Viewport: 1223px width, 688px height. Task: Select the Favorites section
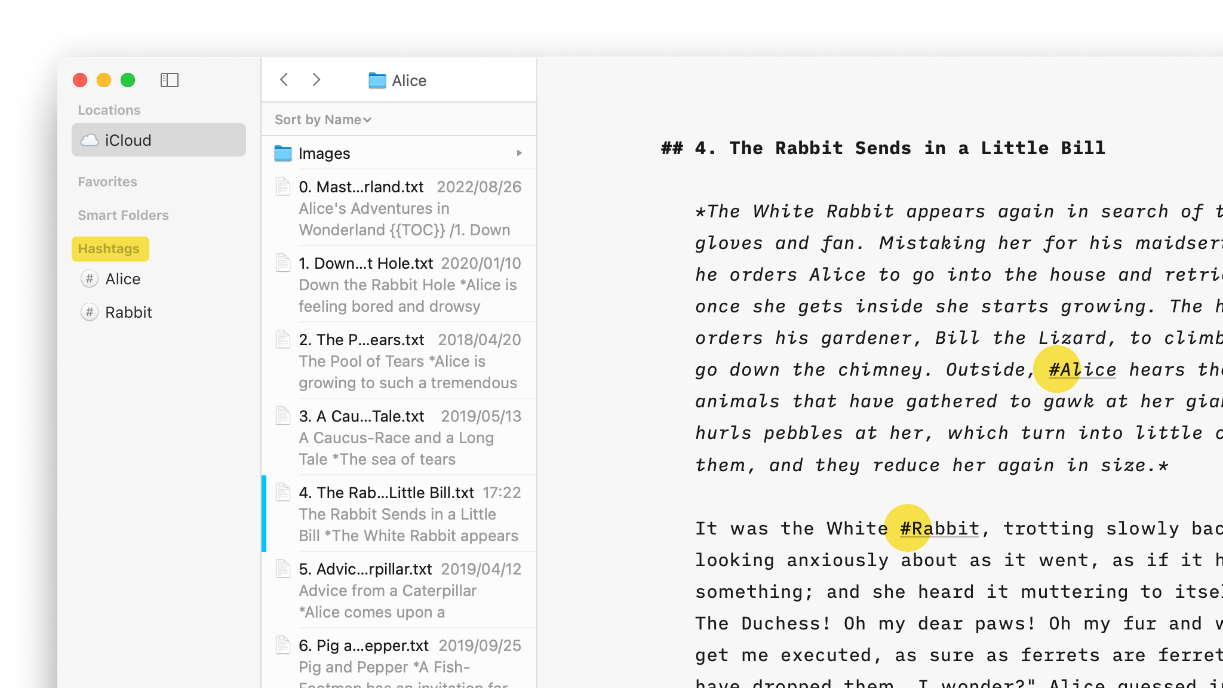(107, 182)
